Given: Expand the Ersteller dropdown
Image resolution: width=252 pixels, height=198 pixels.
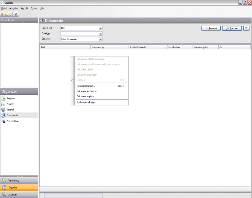Looking at the screenshot, I should point(101,39).
